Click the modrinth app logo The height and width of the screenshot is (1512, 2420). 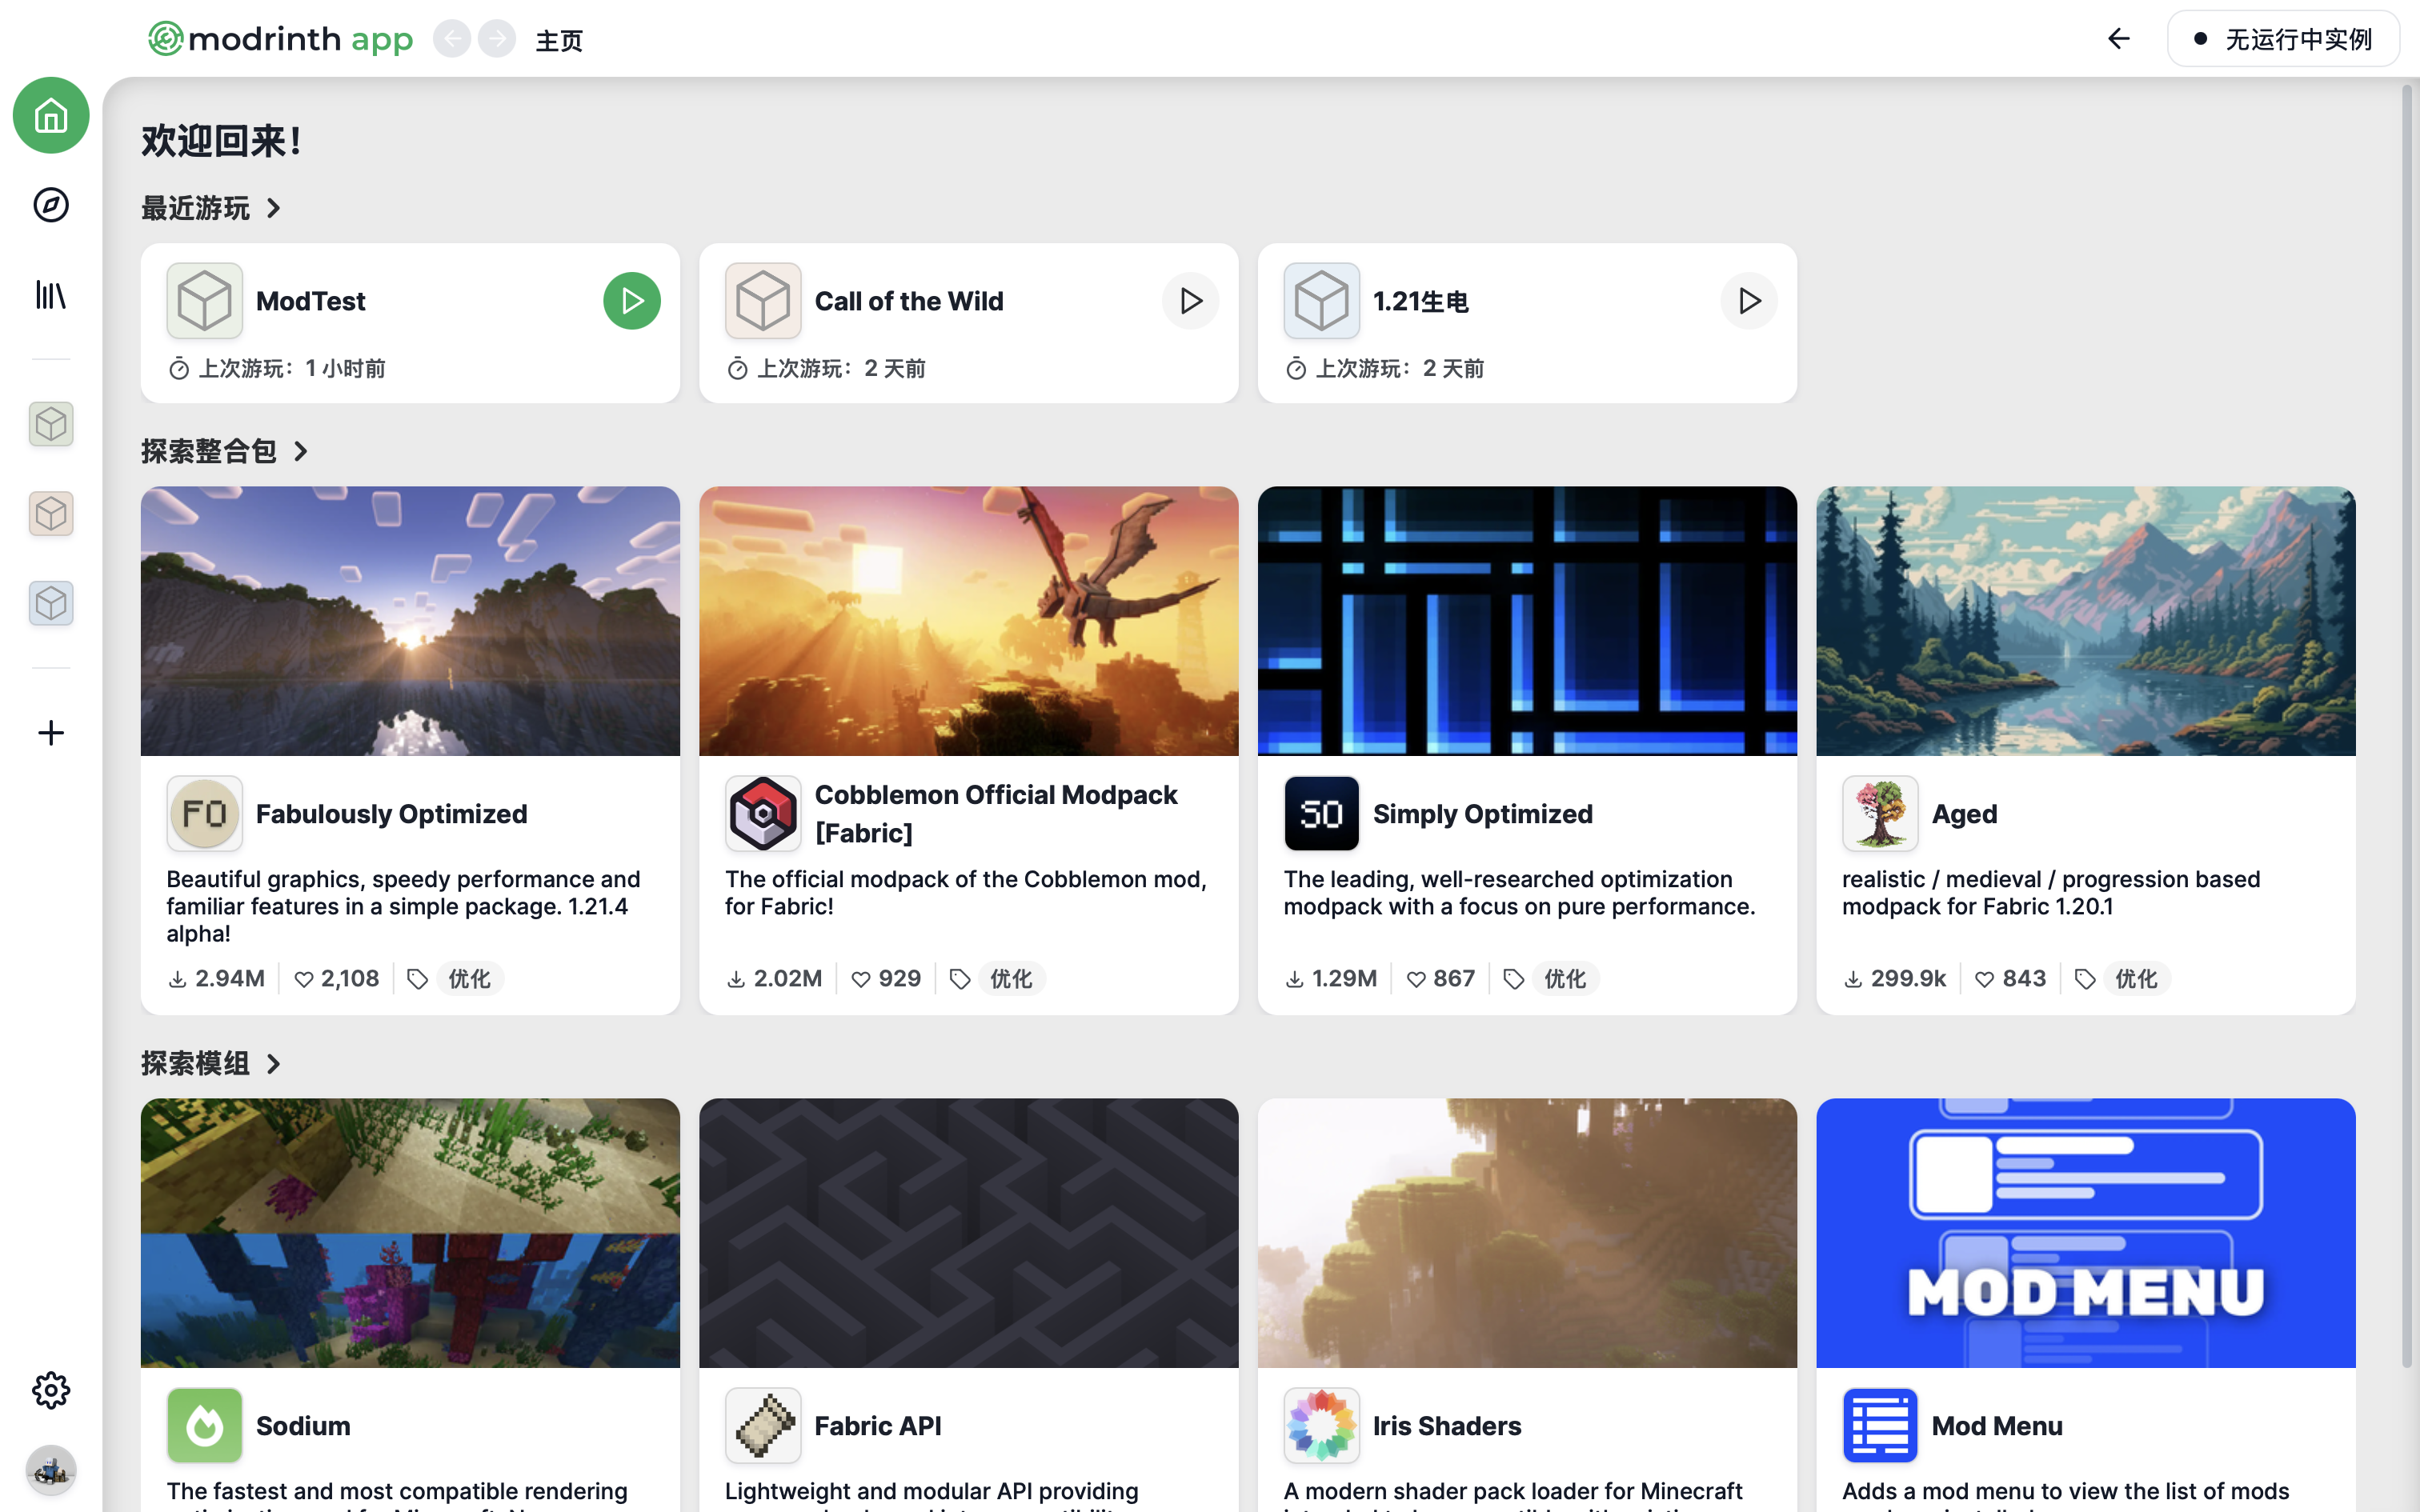coord(281,39)
